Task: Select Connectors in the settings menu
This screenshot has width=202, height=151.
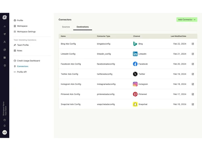Action: point(21,66)
